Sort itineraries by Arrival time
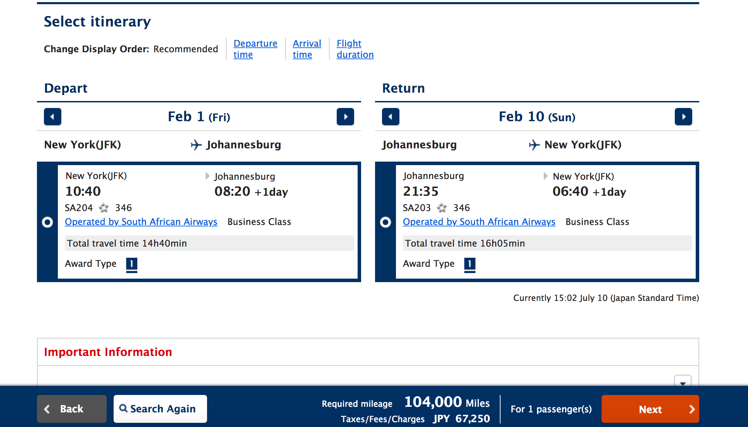748x427 pixels. point(307,49)
